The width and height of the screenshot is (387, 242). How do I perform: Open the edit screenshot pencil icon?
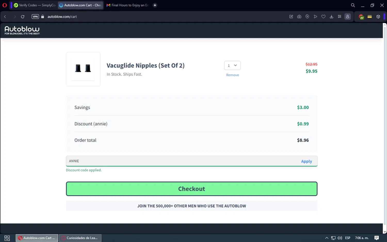(291, 17)
